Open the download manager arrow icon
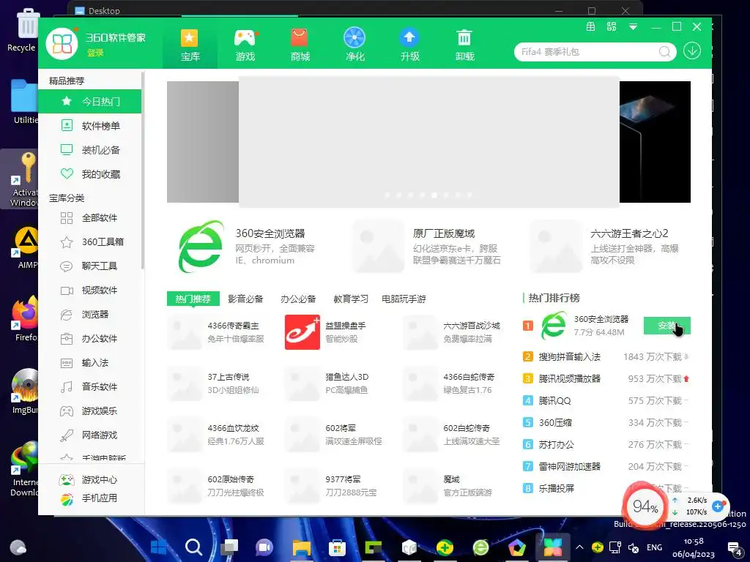This screenshot has width=750, height=562. [691, 50]
